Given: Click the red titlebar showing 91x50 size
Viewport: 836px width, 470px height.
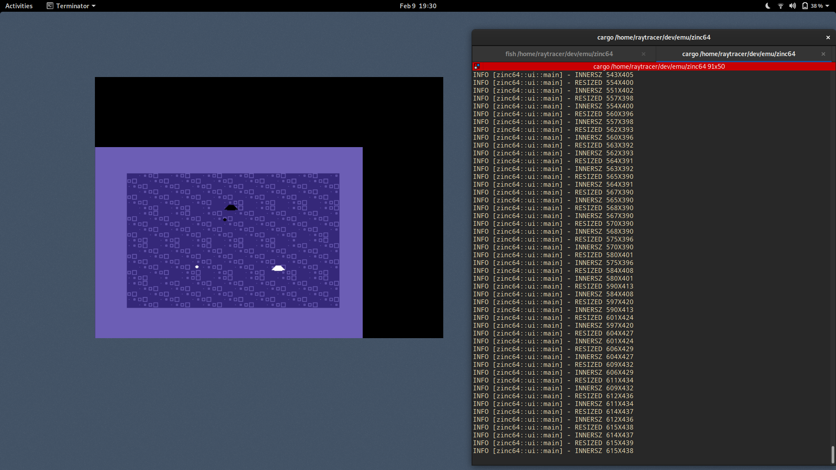Looking at the screenshot, I should click(x=658, y=66).
